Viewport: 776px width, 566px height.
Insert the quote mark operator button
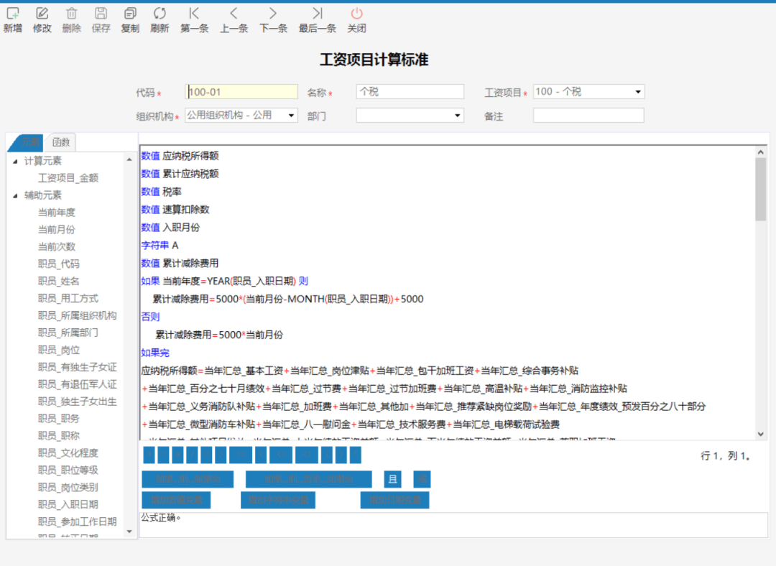click(356, 455)
